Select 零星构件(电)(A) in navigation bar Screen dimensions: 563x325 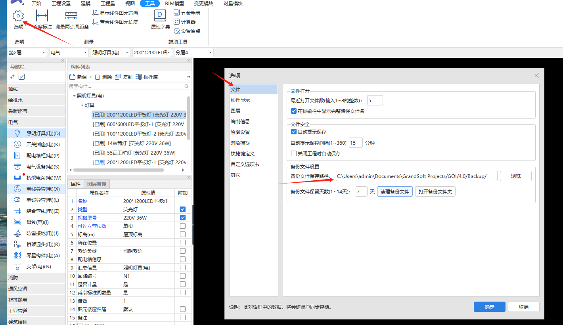coord(36,256)
